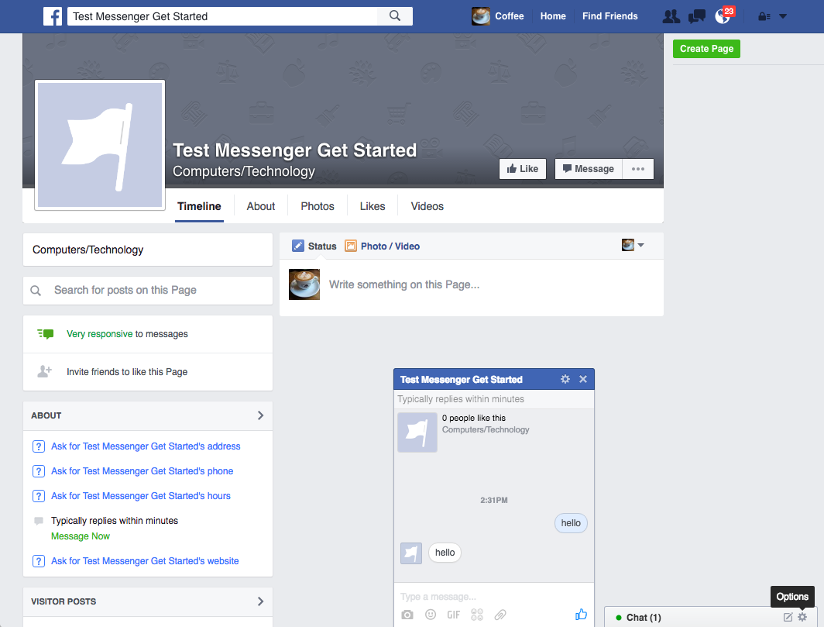Viewport: 824px width, 627px height.
Task: Open the account menu arrow in top bar
Action: point(782,16)
